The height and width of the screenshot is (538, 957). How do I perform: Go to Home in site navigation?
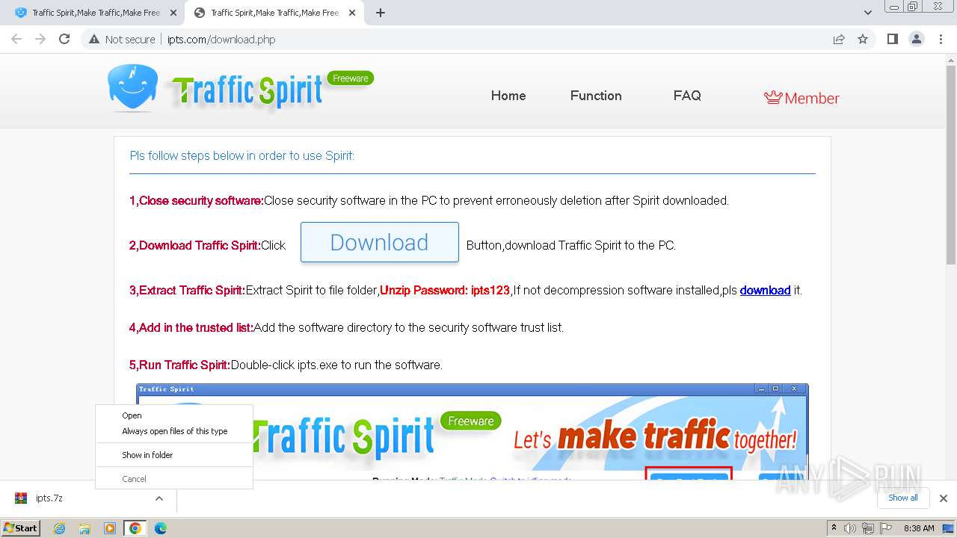click(x=508, y=96)
